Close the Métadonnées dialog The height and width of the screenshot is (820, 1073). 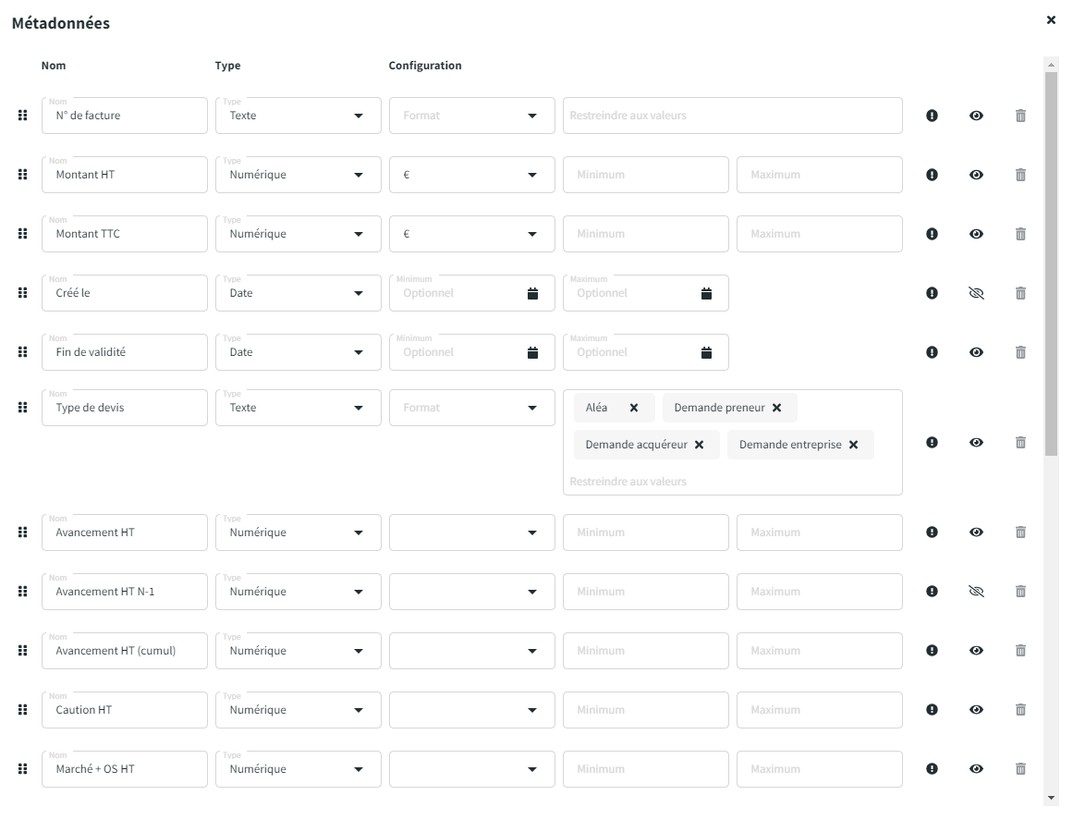click(x=1051, y=19)
